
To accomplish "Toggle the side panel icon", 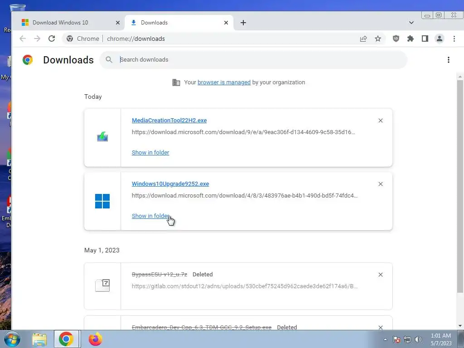I will (x=425, y=39).
